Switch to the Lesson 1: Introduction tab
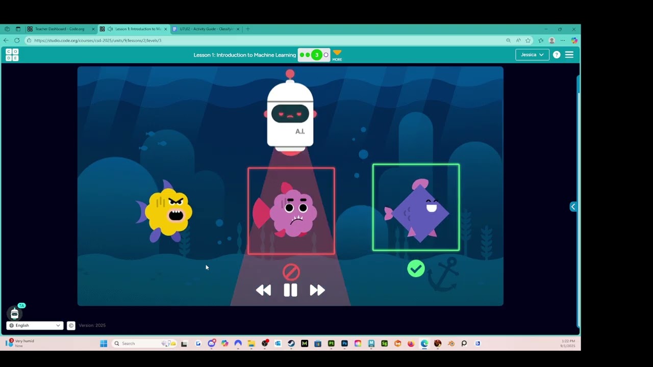 coord(134,29)
